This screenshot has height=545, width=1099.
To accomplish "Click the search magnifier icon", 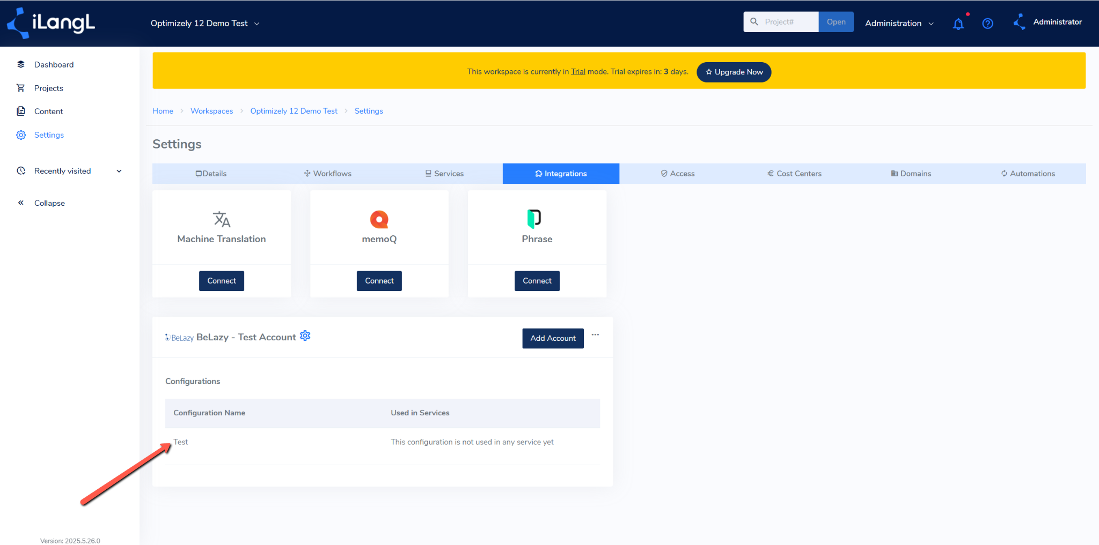I will point(754,21).
